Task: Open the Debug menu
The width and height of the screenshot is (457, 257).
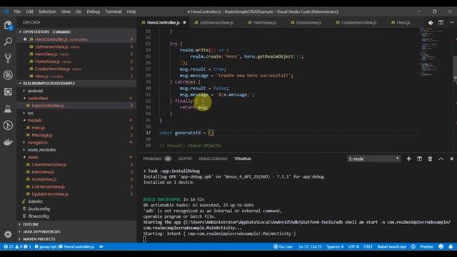Action: pos(94,11)
